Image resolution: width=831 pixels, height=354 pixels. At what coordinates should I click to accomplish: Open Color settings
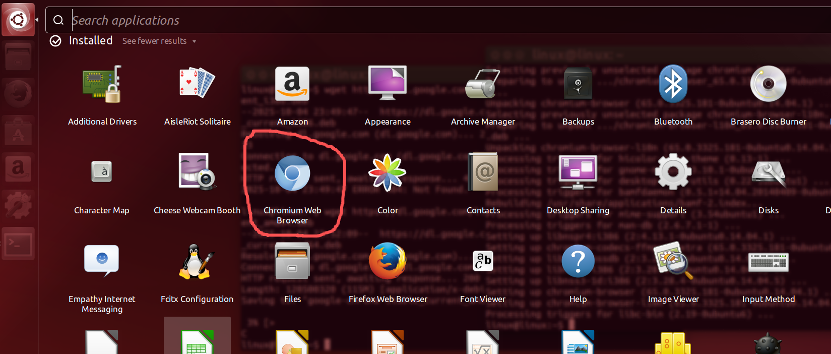388,172
